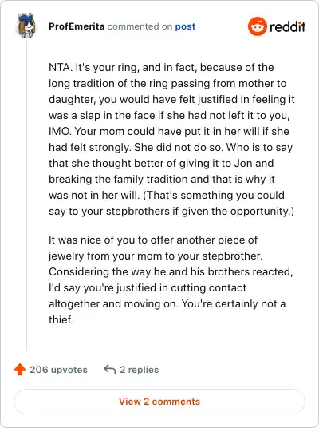Click the orange upvote arrow icon

coord(20,370)
